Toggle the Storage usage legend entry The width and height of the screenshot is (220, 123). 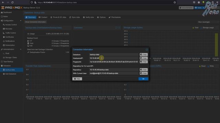(207, 28)
